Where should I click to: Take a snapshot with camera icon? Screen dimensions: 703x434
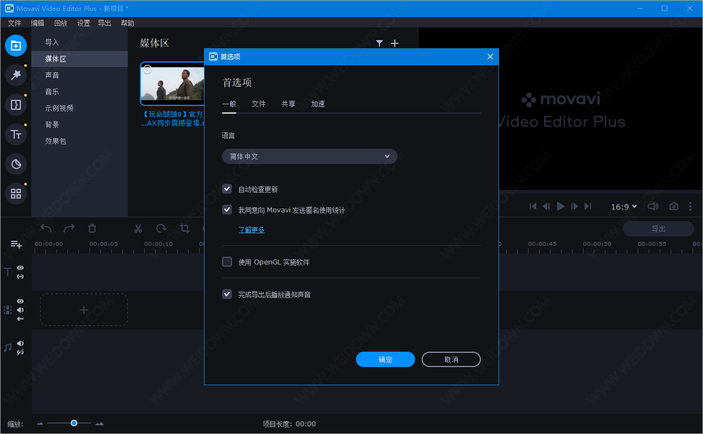pos(674,206)
